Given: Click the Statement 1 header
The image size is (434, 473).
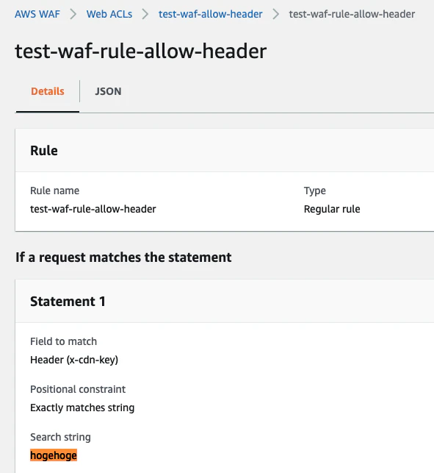Looking at the screenshot, I should [68, 302].
